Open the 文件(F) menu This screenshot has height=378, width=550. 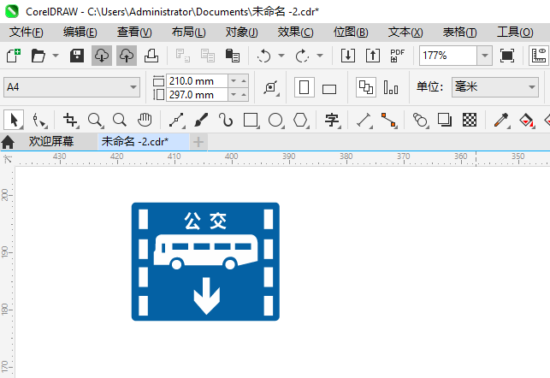27,32
